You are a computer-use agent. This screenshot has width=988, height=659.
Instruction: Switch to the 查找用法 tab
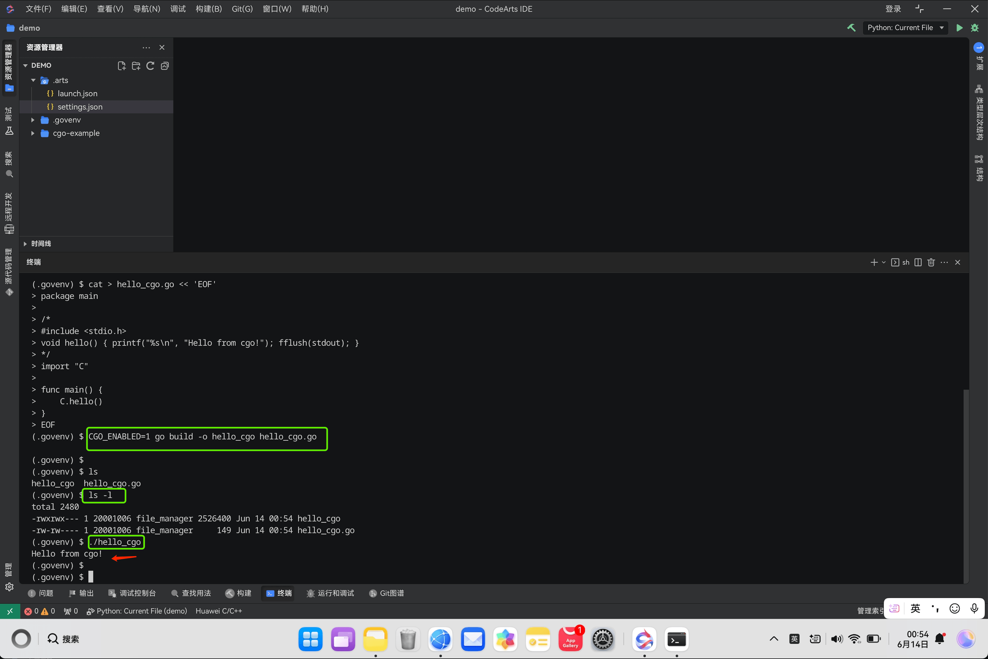[191, 593]
